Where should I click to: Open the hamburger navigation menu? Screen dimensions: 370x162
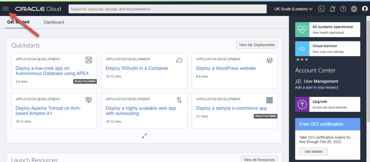click(5, 9)
